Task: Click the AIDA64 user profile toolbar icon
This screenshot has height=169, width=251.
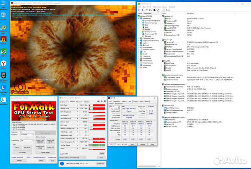Action: click(154, 10)
